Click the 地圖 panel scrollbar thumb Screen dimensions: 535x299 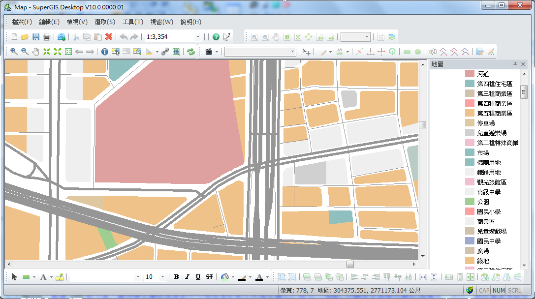point(524,91)
